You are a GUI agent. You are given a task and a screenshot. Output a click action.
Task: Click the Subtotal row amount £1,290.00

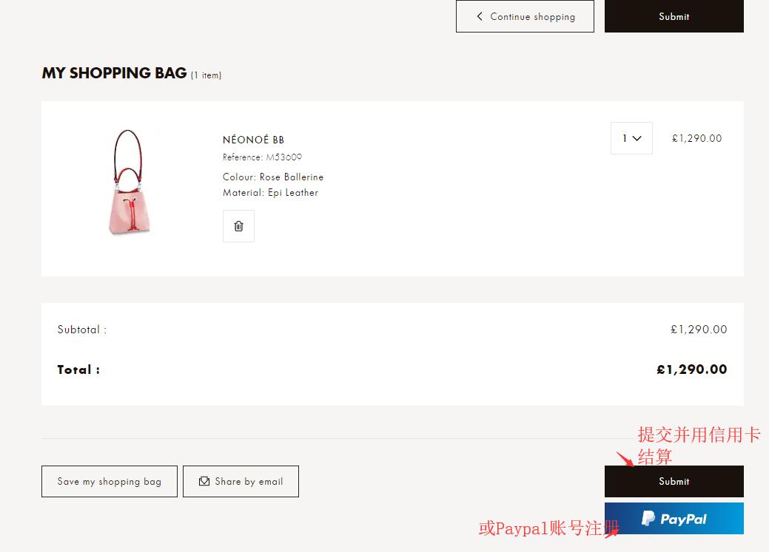click(x=699, y=330)
